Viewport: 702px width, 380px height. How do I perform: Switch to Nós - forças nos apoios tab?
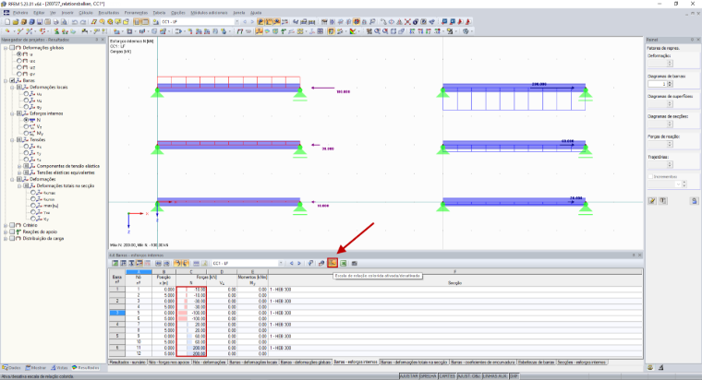(x=169, y=362)
